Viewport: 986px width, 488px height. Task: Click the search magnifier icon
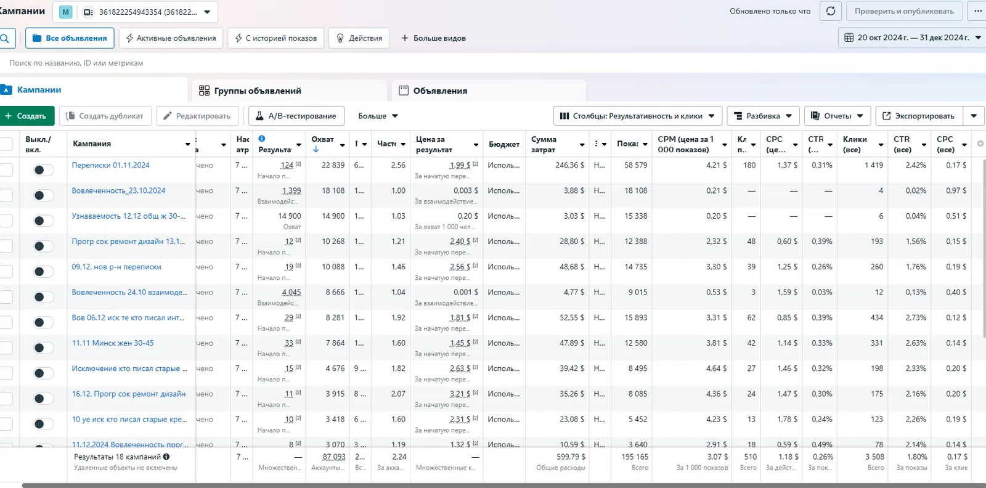coord(5,38)
